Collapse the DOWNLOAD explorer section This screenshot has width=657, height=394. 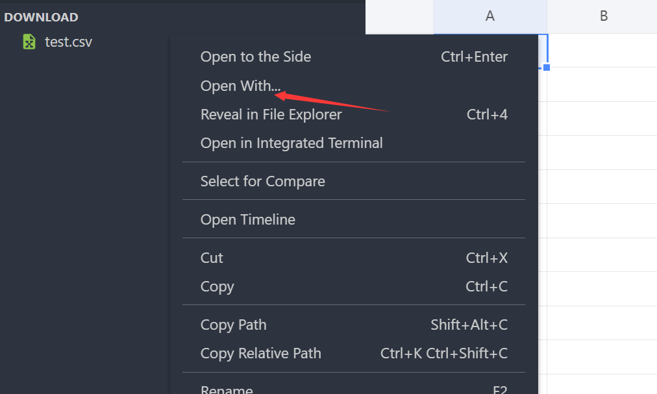[41, 17]
